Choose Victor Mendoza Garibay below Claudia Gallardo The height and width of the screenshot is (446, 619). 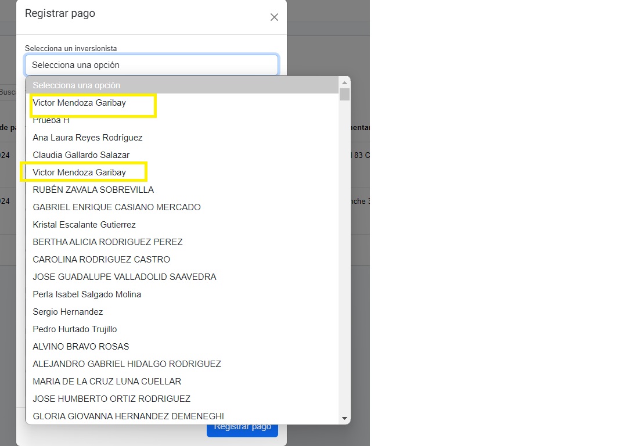pyautogui.click(x=80, y=172)
